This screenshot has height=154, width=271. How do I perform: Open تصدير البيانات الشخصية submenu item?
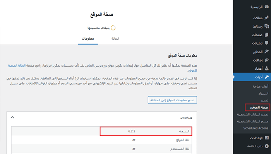[252, 114]
